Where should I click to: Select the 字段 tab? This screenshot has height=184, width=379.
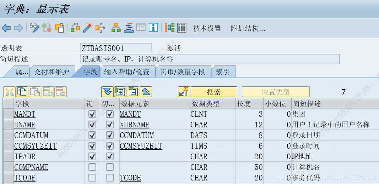tap(90, 71)
